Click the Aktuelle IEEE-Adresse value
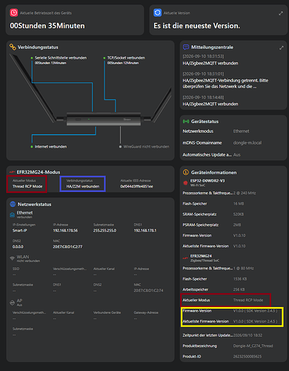 click(x=136, y=186)
